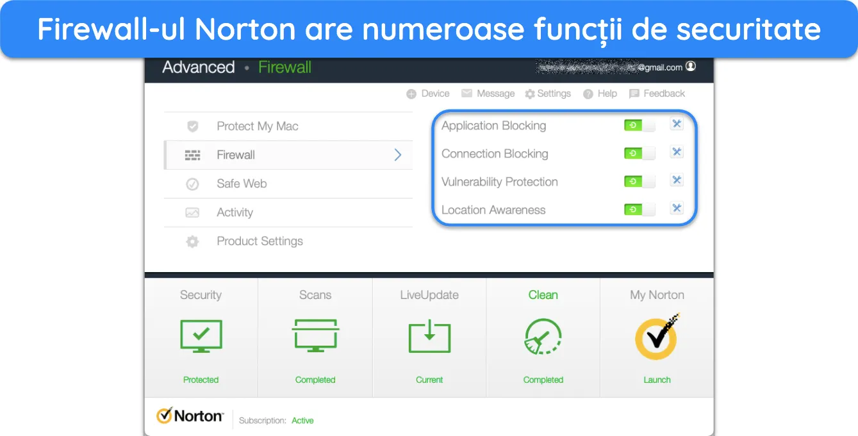Open Connection Blocking settings wrench icon
Viewport: 858px width, 436px height.
[676, 152]
